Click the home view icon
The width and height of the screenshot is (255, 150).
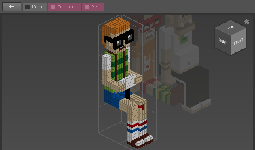tap(246, 21)
